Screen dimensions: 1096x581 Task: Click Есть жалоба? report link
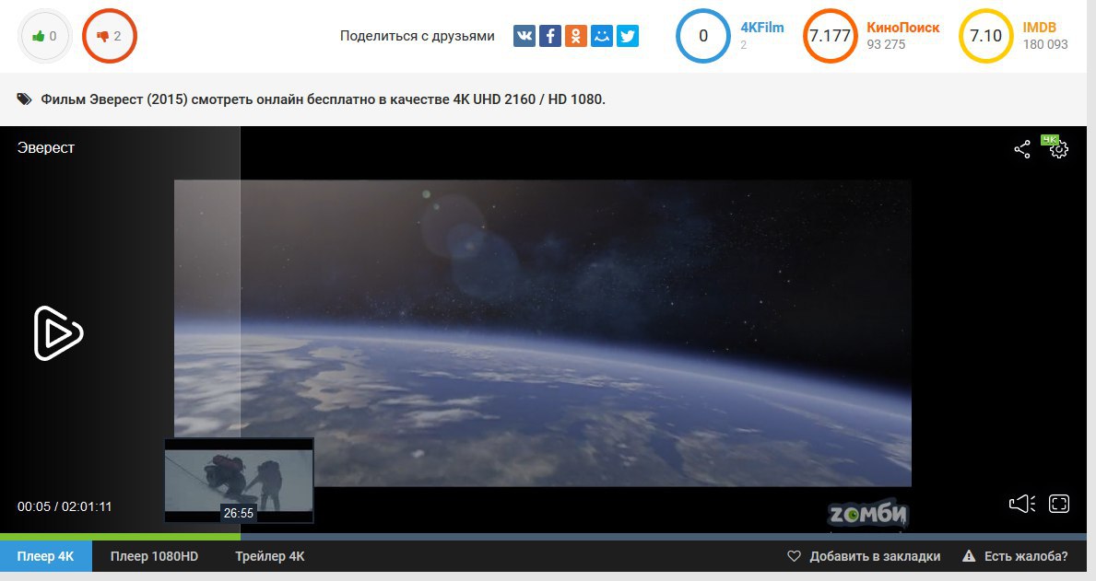1015,556
